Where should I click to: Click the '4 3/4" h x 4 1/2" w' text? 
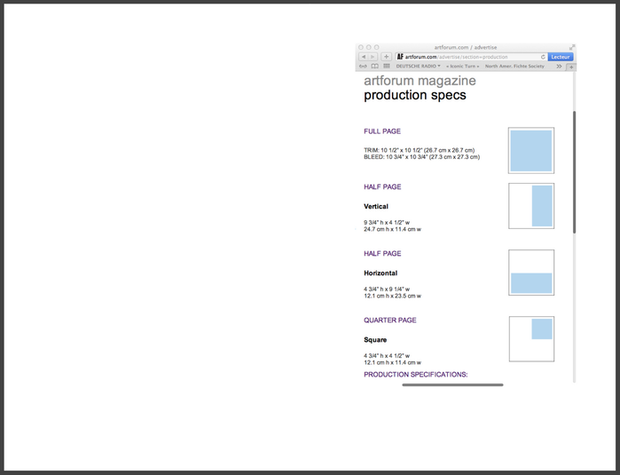pos(387,355)
